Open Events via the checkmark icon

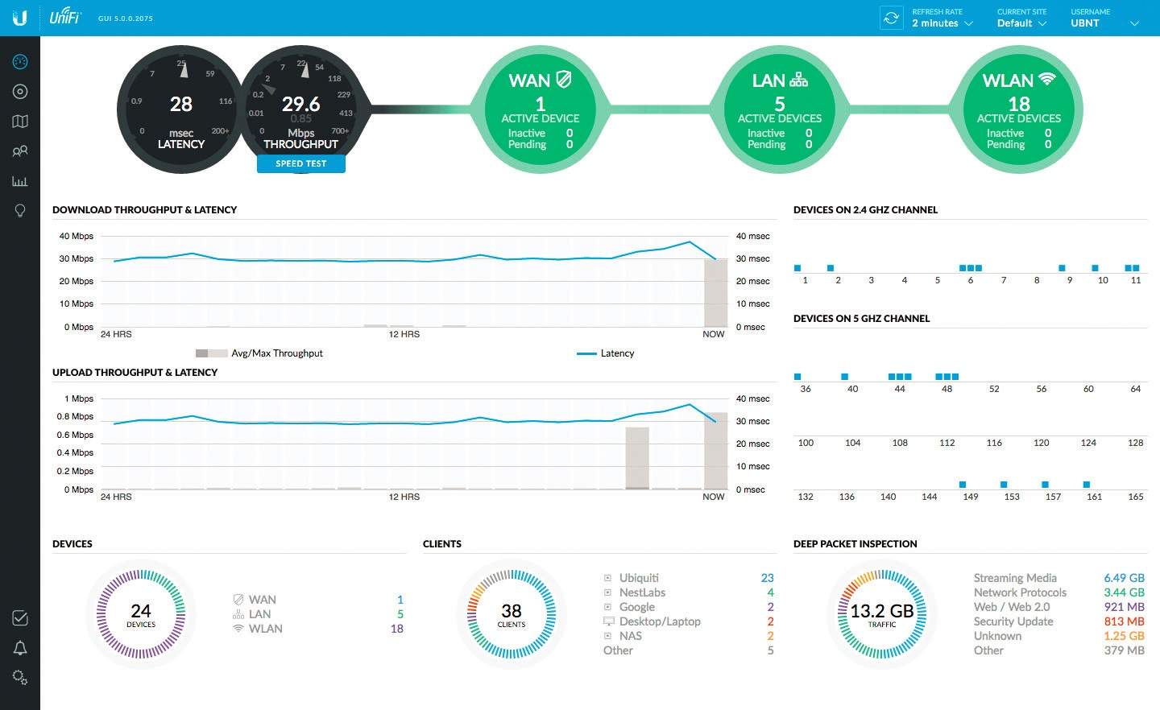coord(20,618)
